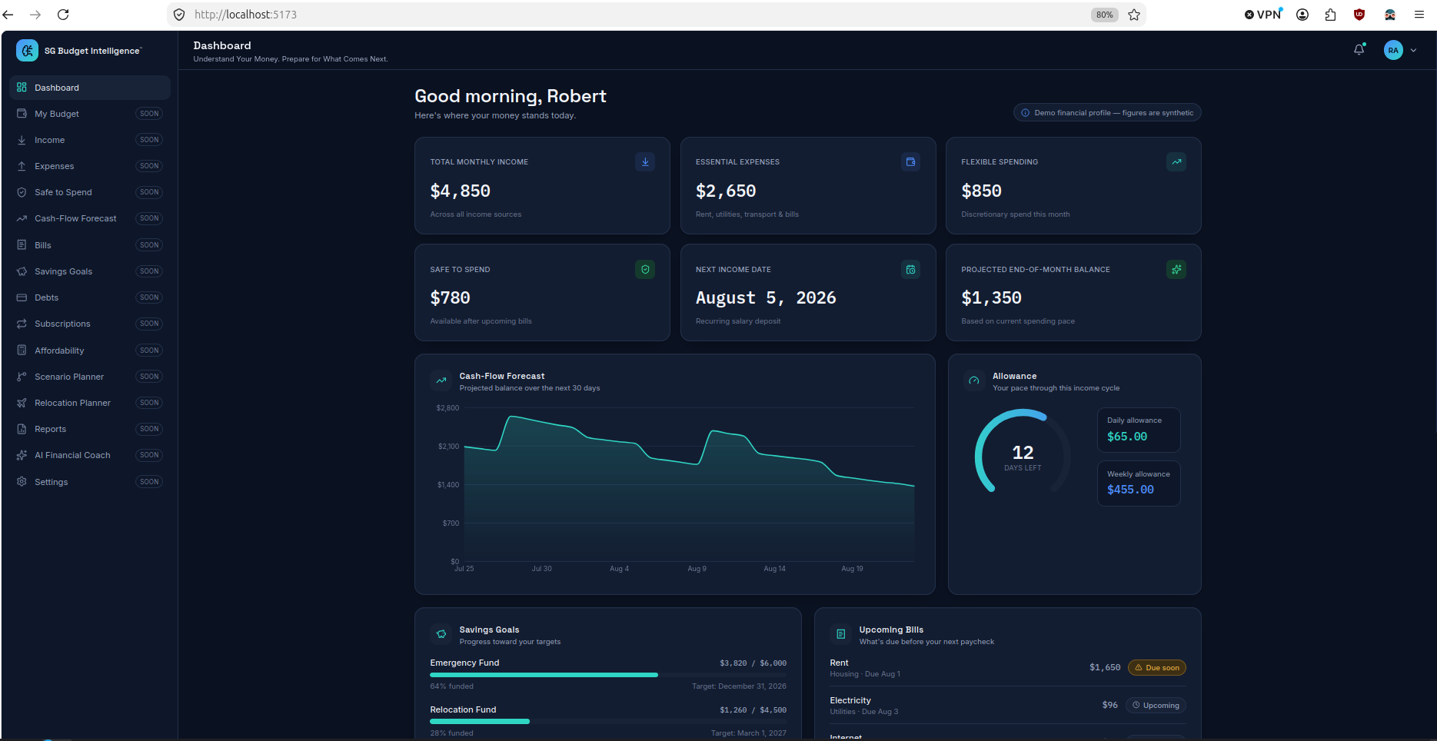Click the August 5, 2026 date text
The image size is (1437, 741).
point(766,298)
